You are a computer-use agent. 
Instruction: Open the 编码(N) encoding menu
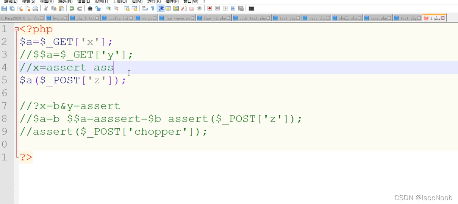coord(65,2)
